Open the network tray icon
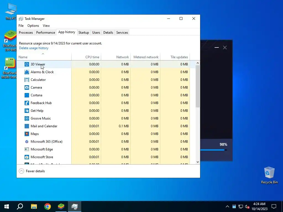 coord(241,206)
